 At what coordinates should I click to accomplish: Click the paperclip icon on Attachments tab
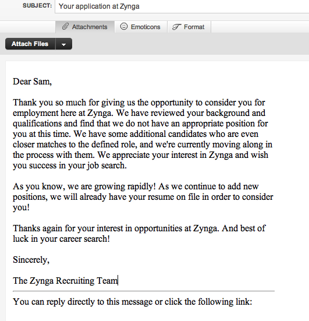pyautogui.click(x=65, y=27)
